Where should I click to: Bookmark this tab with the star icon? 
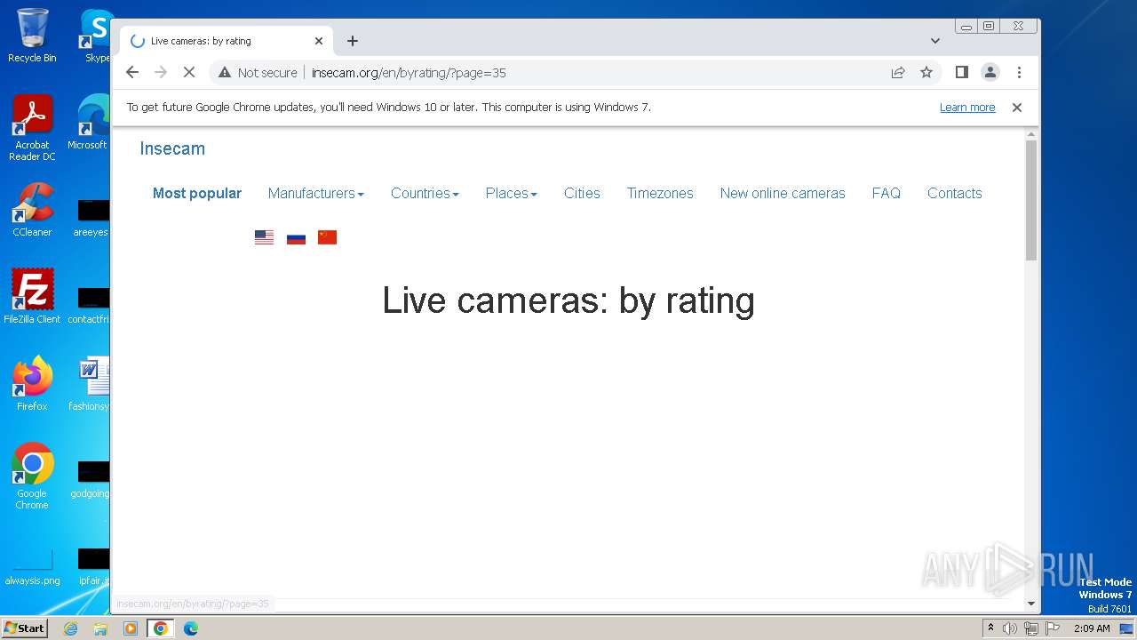coord(926,72)
